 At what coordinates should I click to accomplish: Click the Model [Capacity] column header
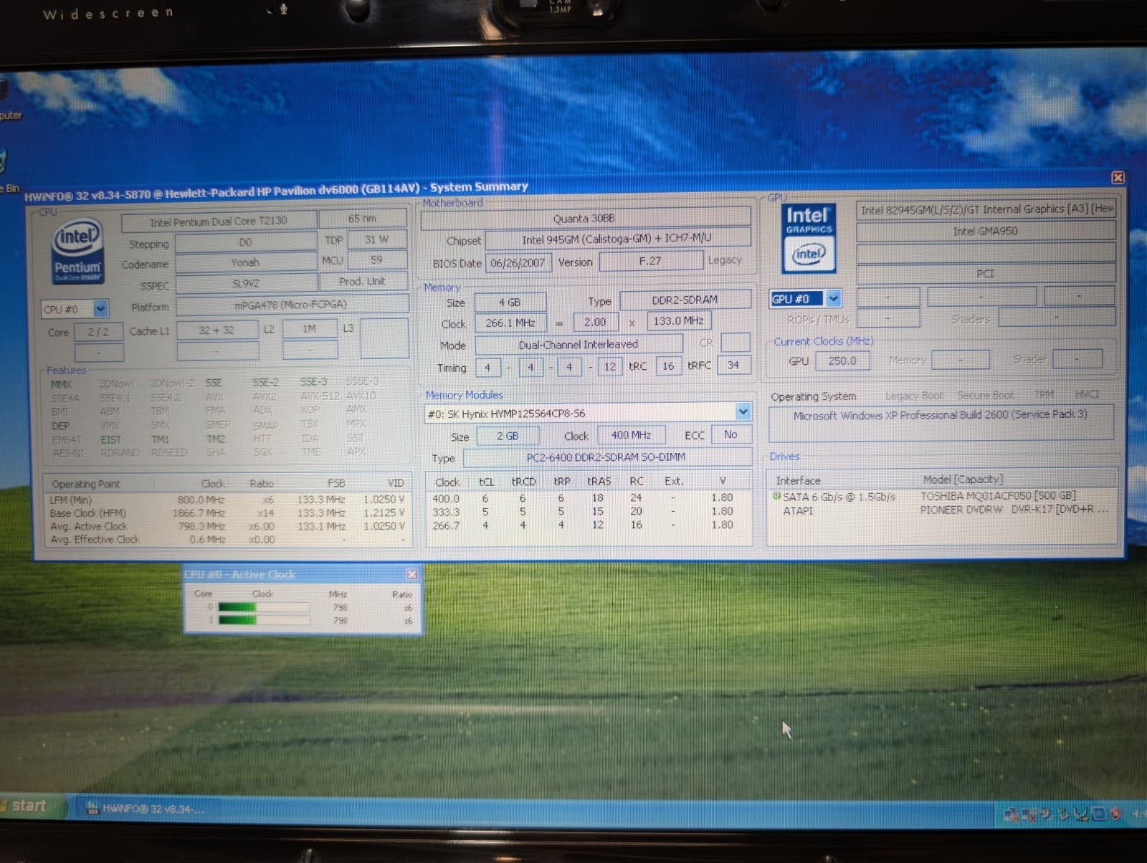pos(963,480)
